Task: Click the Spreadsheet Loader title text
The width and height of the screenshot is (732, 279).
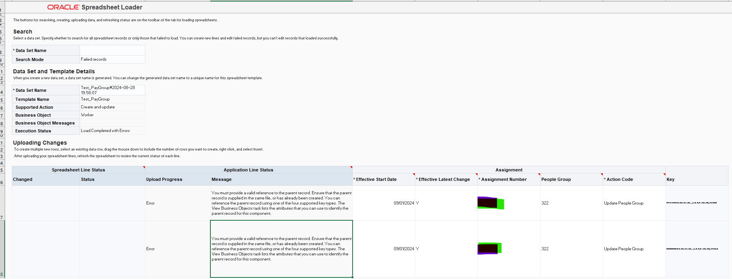Action: (112, 7)
